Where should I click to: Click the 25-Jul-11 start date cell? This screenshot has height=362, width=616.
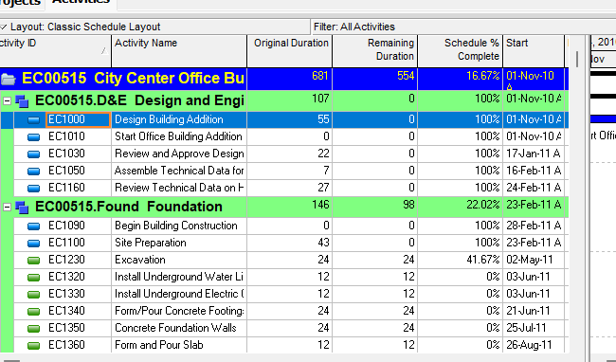click(x=534, y=328)
